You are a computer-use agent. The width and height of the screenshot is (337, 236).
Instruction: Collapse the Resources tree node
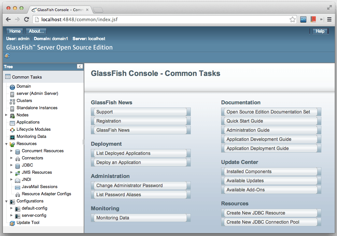pyautogui.click(x=6, y=144)
